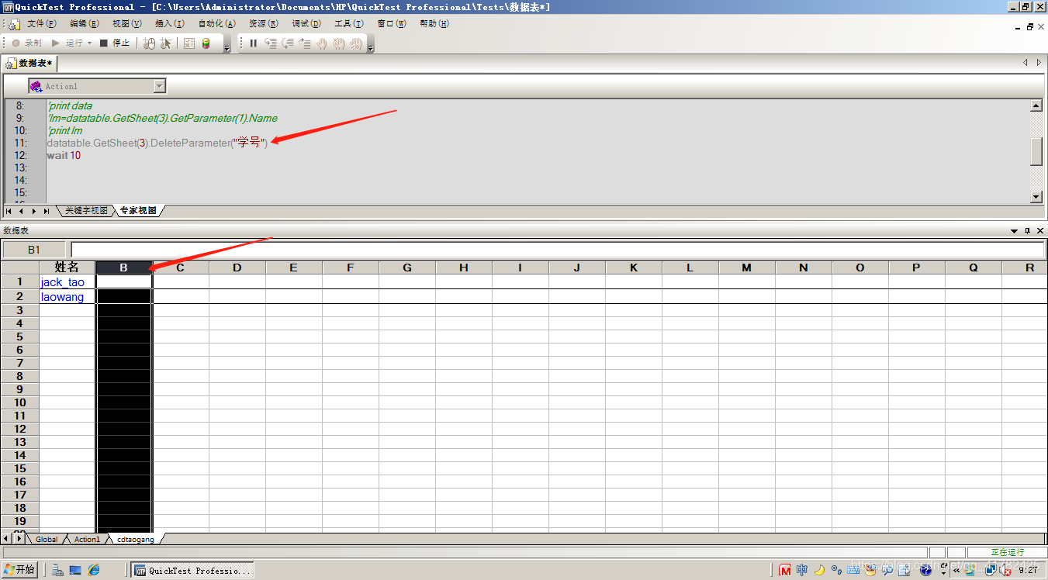Select the 姓名 column header
This screenshot has height=580, width=1048.
[x=67, y=268]
